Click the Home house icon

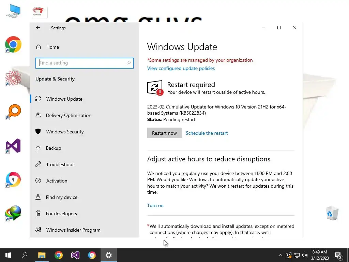(x=39, y=47)
